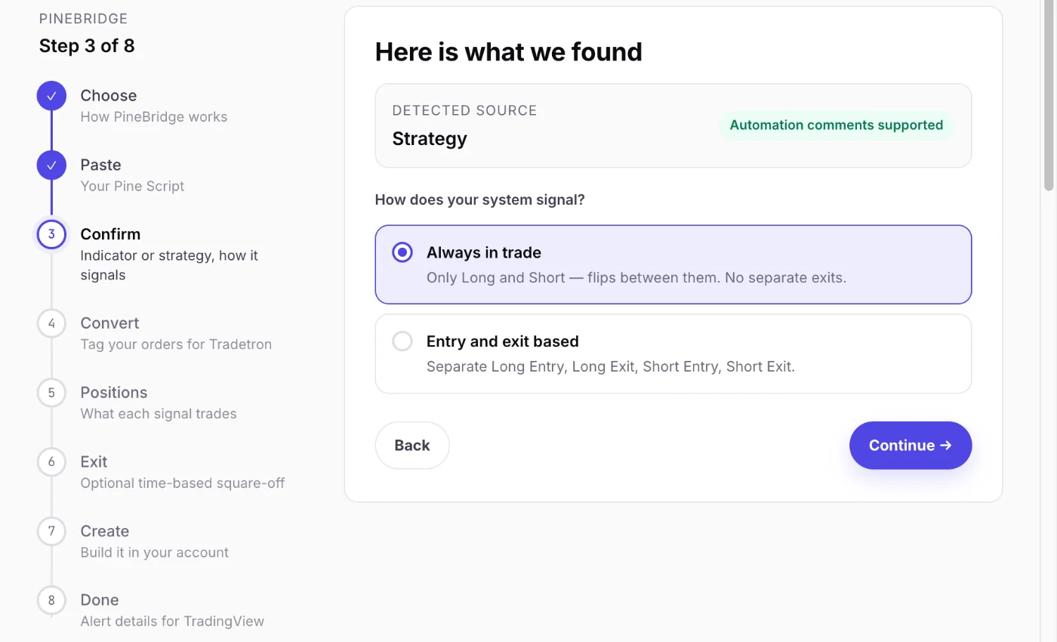Click step 4 circle for Convert
Screen dimensions: 1057x642
click(x=51, y=323)
